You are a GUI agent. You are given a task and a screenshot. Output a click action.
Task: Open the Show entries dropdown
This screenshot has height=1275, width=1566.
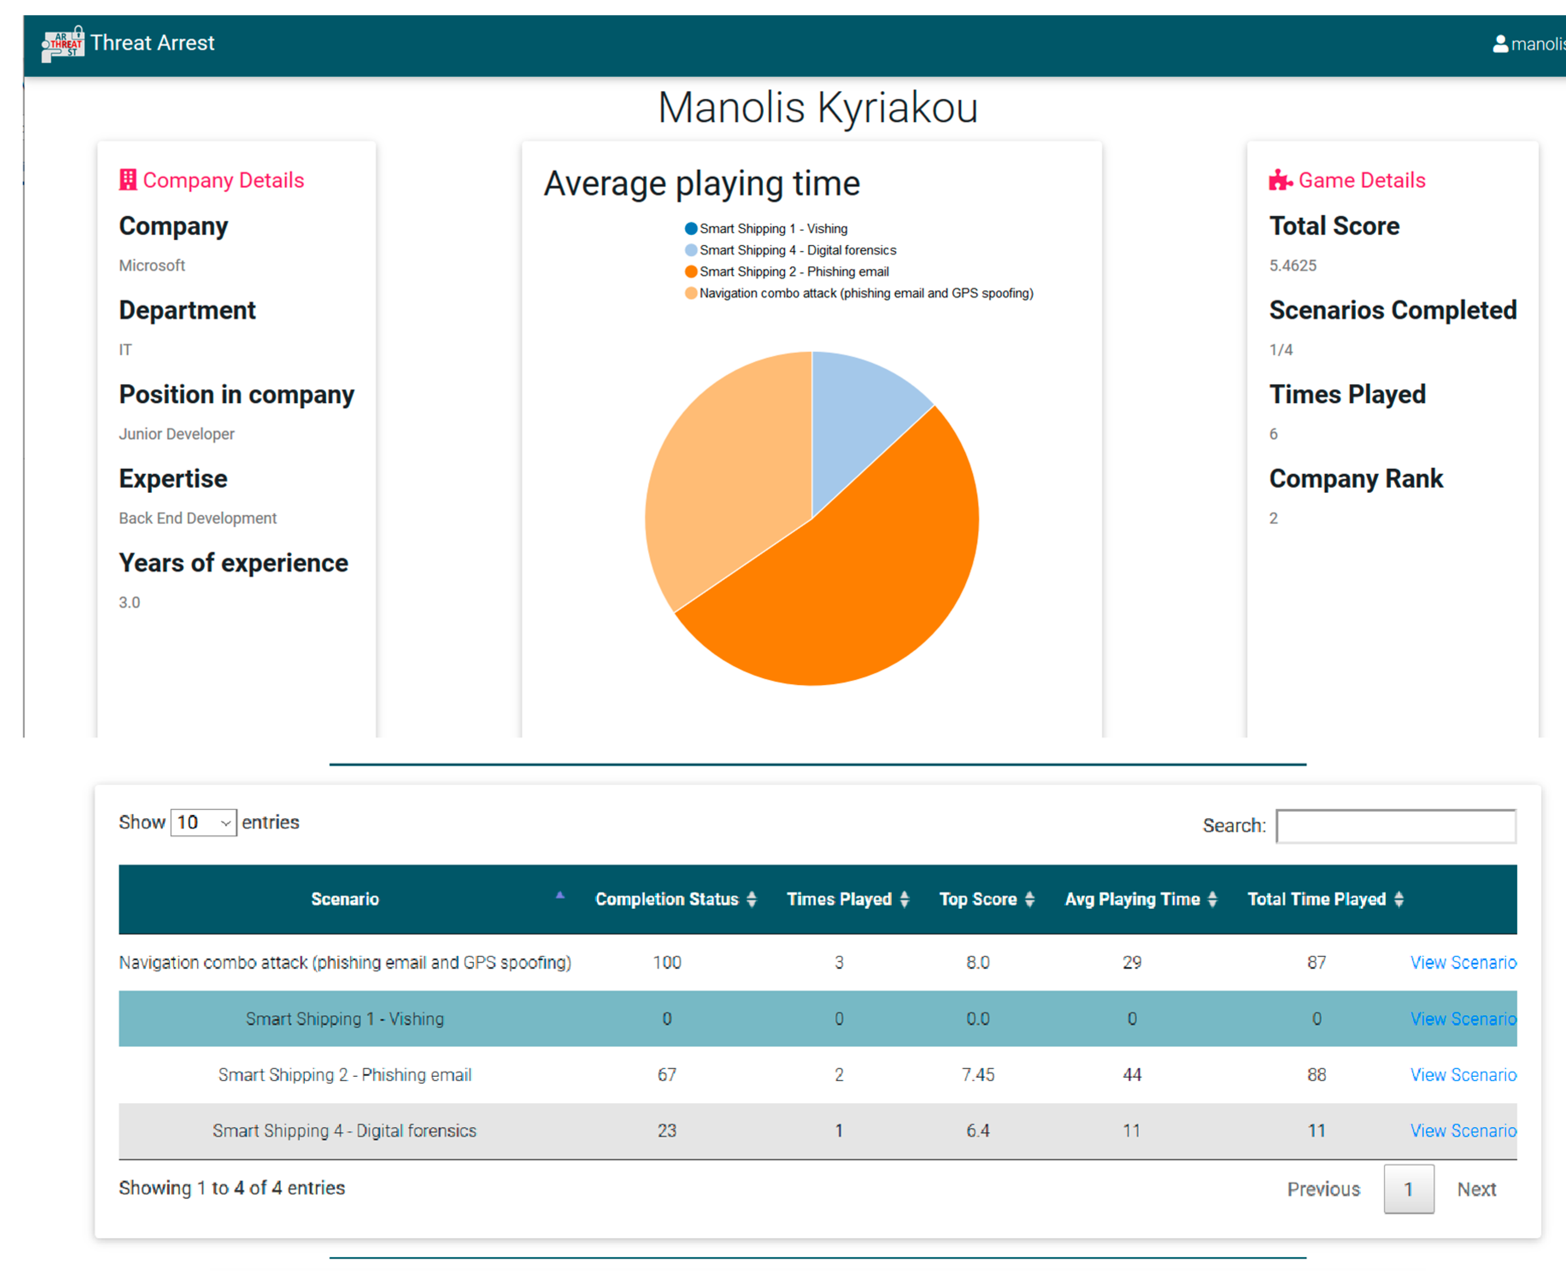[x=203, y=823]
